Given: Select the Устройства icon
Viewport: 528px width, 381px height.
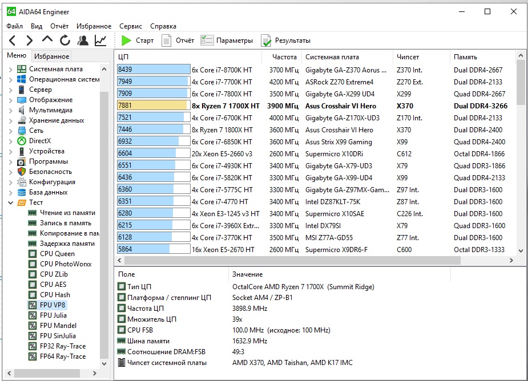Looking at the screenshot, I should 22,151.
